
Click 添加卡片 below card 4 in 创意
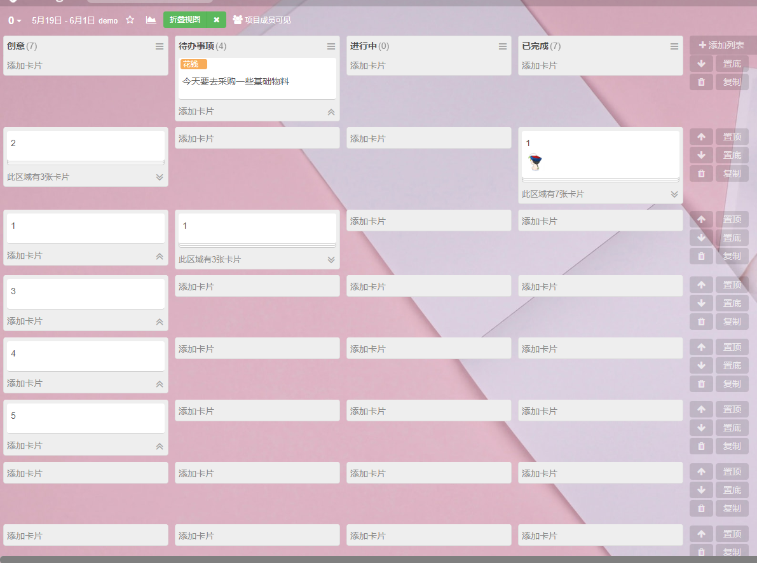pos(25,383)
